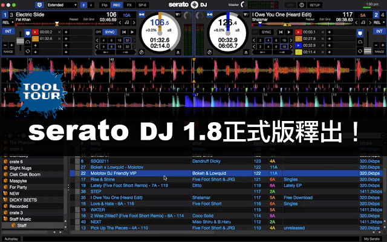The height and width of the screenshot is (242, 387).
Task: Eject the track from deck 2
Action: pos(246,52)
